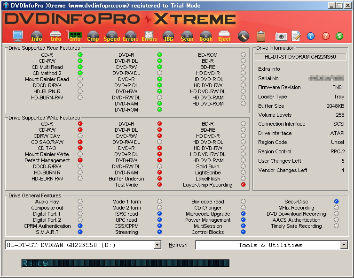Open help via red question mark icon
This screenshot has width=354, height=278.
point(325,36)
